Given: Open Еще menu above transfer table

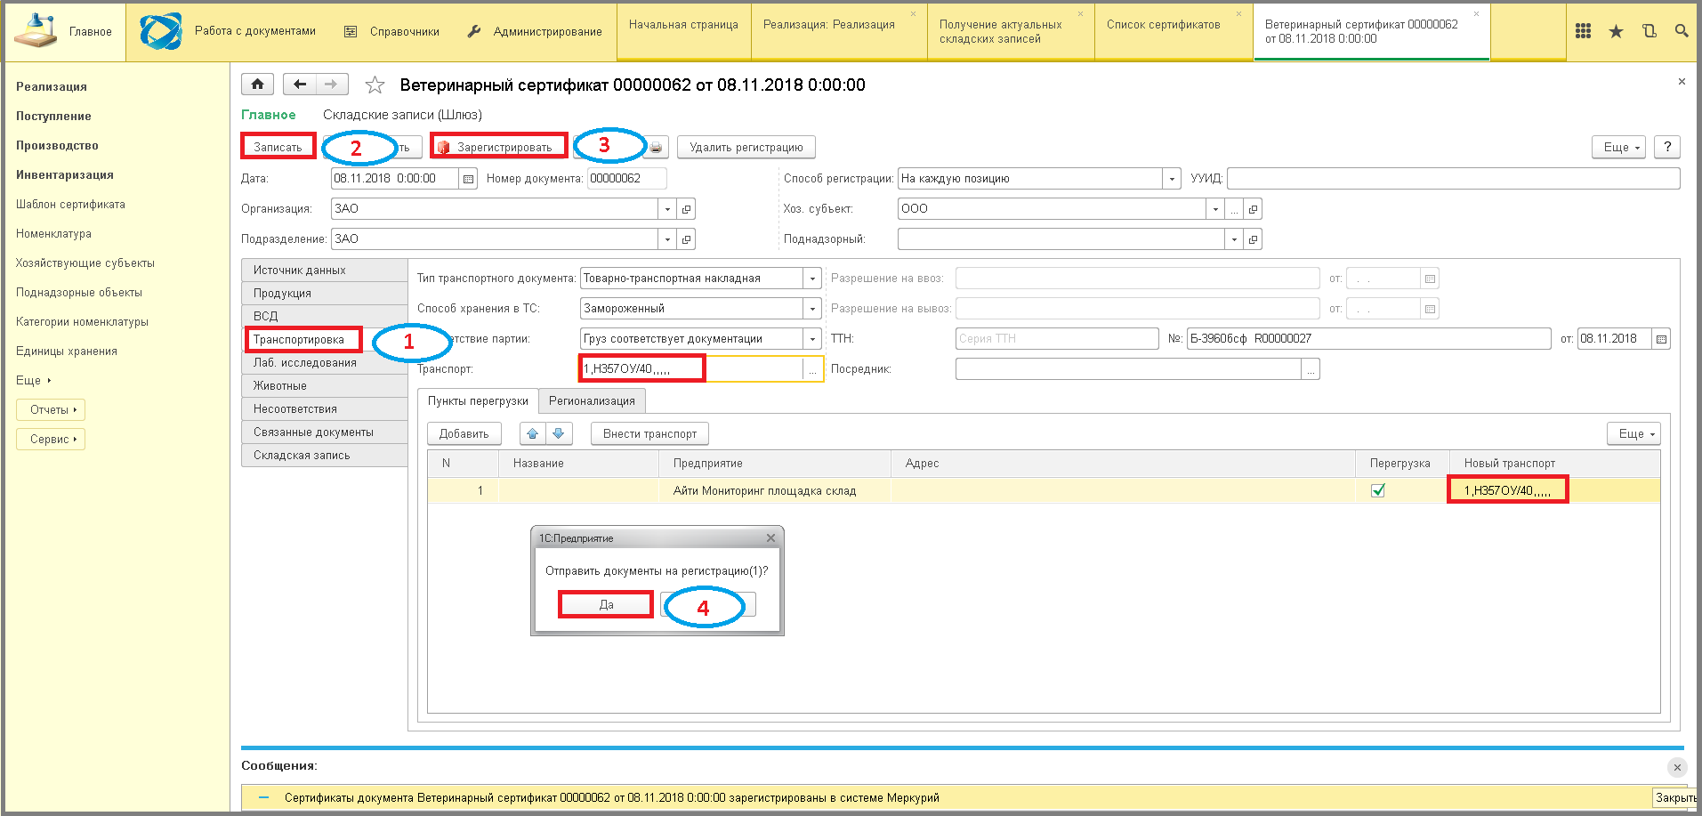Looking at the screenshot, I should point(1633,433).
